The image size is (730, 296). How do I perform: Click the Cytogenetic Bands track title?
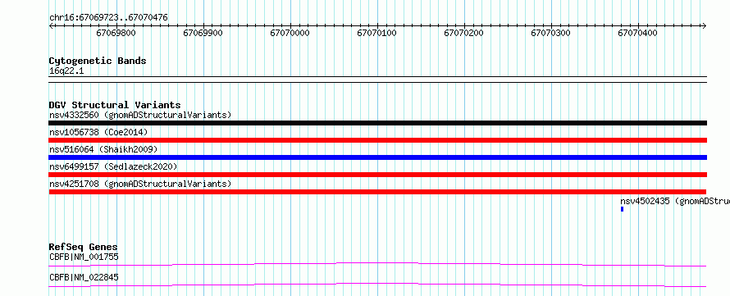(98, 61)
